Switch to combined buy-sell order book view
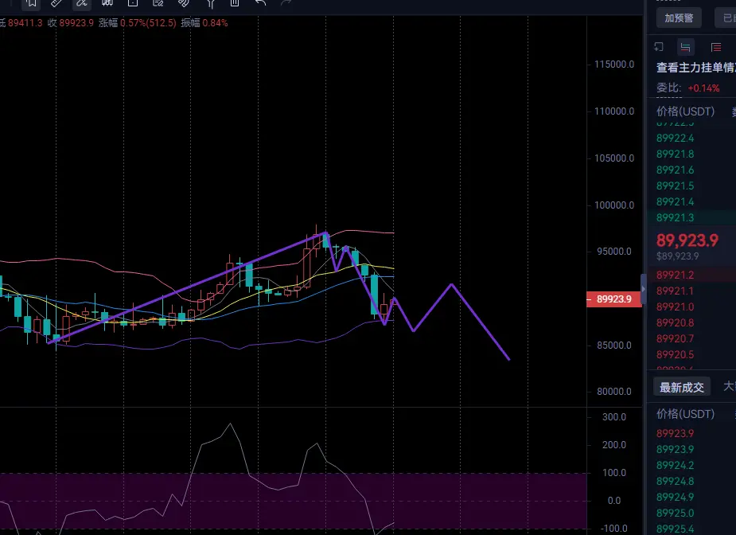 click(685, 47)
